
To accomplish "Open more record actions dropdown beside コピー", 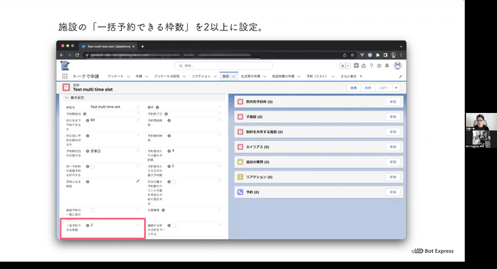I will pyautogui.click(x=396, y=88).
